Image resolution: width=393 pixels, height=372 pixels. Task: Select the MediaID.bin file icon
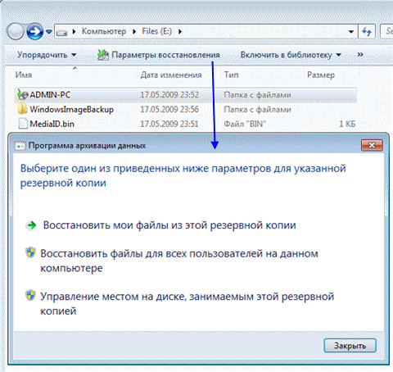point(23,124)
